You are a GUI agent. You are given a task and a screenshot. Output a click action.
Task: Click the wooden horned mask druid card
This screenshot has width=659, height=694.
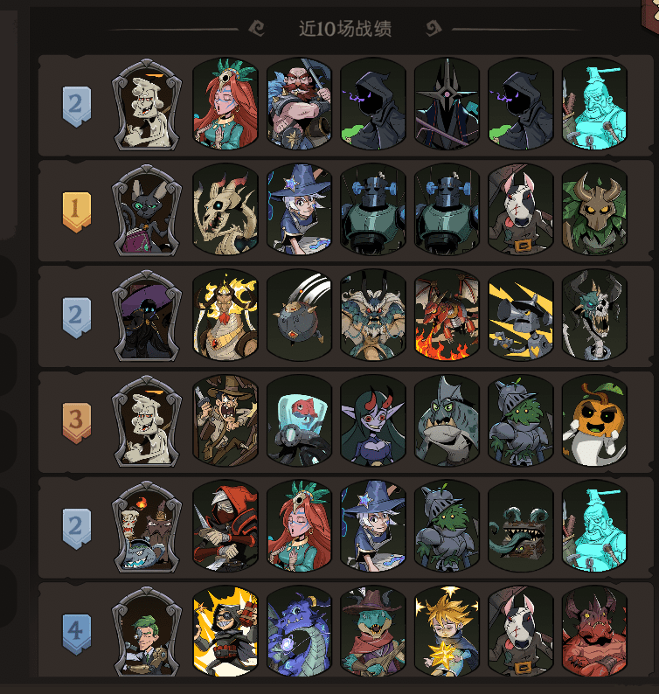point(594,210)
